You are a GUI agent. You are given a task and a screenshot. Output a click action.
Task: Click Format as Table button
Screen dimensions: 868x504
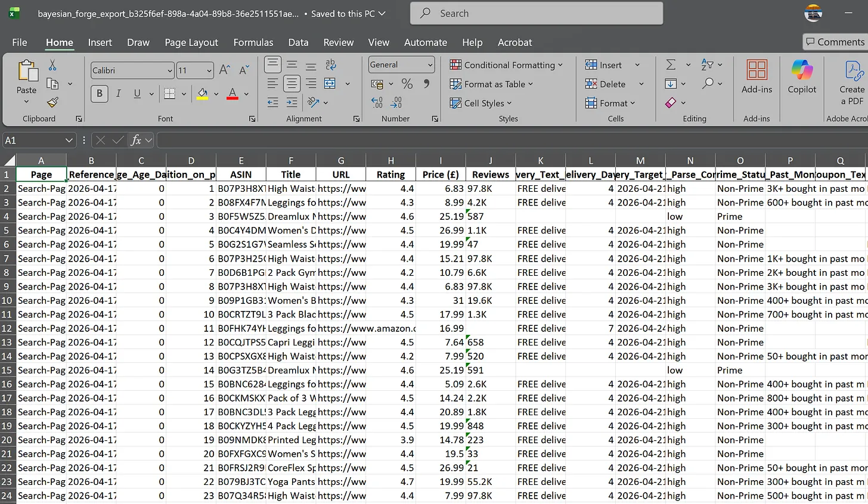pos(492,84)
